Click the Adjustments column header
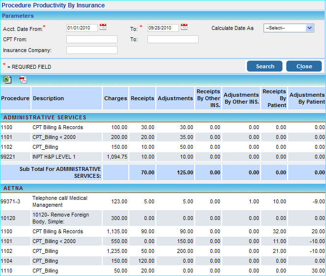Screen dimensions: 326x276 [175, 98]
